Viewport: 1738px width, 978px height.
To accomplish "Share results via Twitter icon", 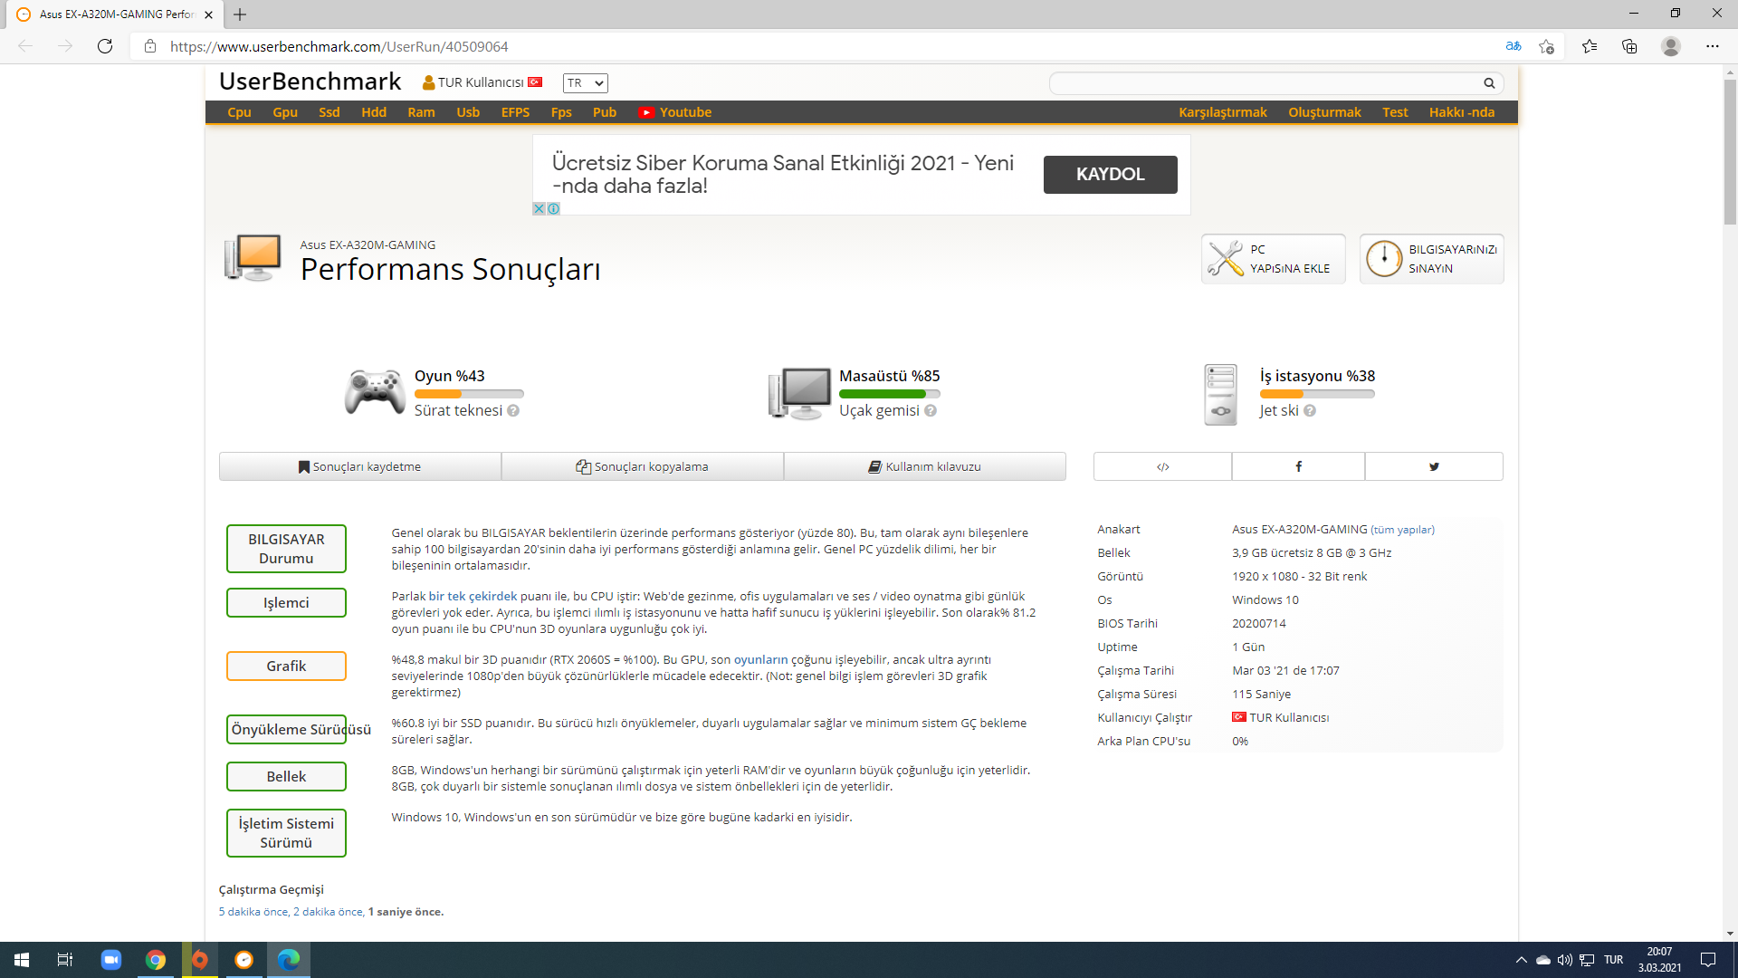I will (1434, 467).
